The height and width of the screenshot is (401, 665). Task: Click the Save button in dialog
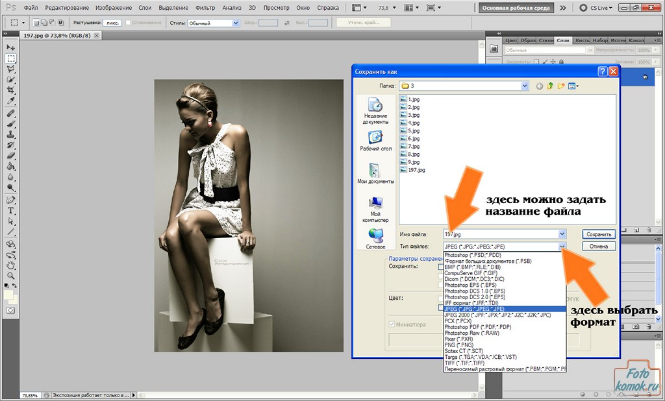coord(597,234)
